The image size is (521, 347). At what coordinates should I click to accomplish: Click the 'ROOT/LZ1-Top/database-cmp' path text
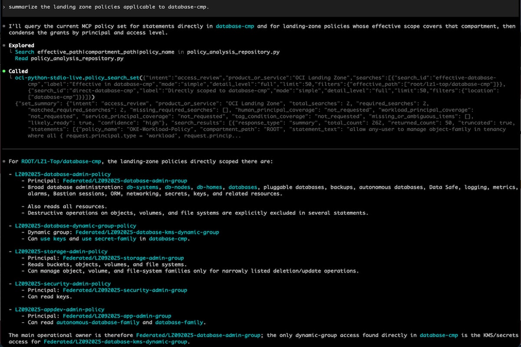point(61,161)
